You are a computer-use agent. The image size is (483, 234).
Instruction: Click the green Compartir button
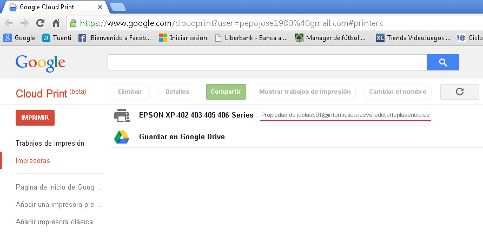[x=226, y=92]
